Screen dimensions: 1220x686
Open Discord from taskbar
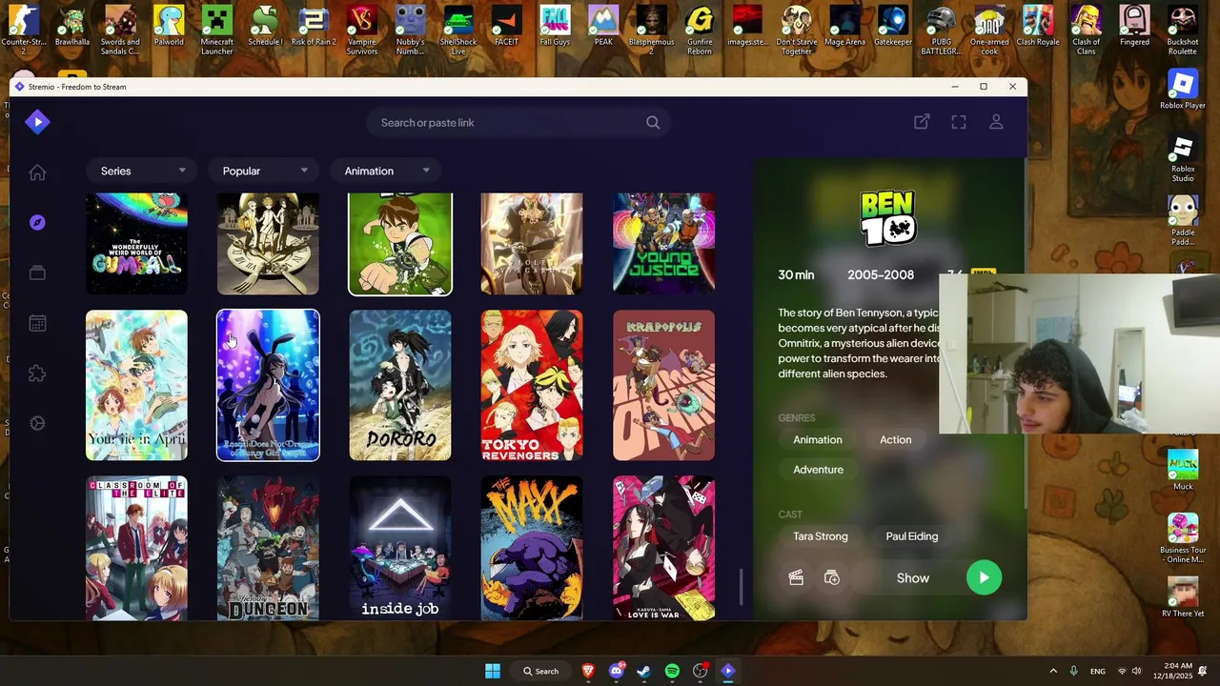pos(617,671)
